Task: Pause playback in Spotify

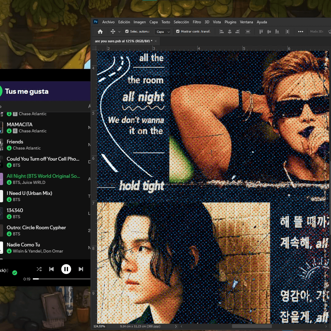Action: [x=66, y=269]
